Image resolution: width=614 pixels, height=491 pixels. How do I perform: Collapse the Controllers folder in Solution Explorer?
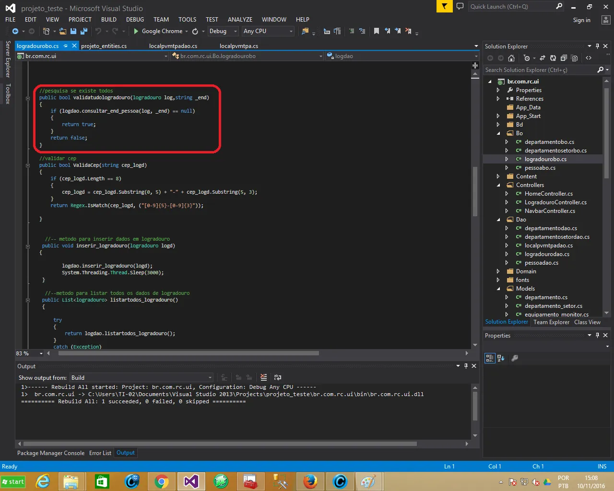coord(498,185)
